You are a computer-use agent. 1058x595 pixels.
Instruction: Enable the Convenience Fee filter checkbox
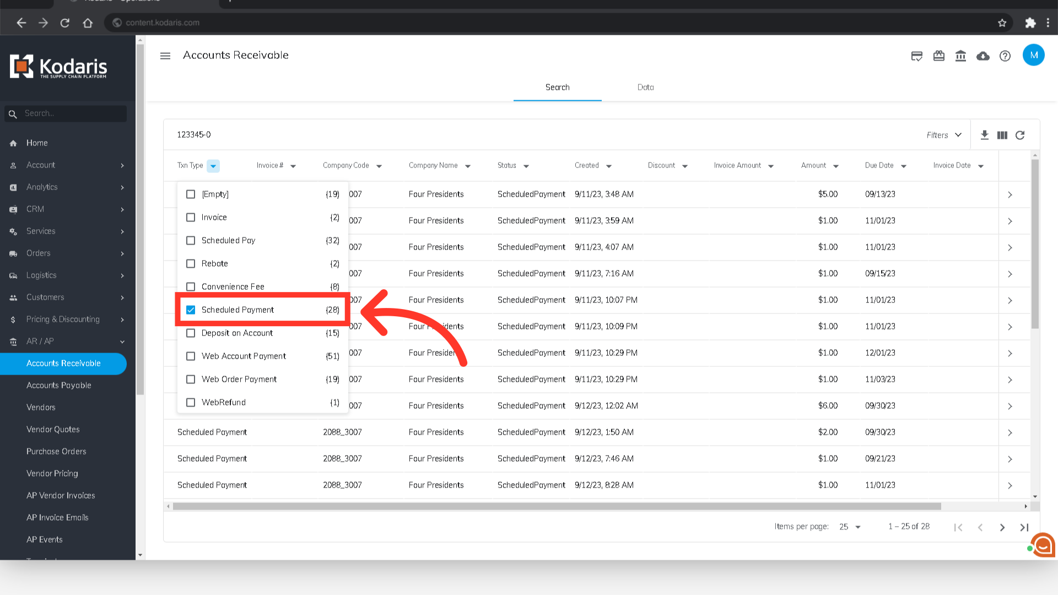191,286
